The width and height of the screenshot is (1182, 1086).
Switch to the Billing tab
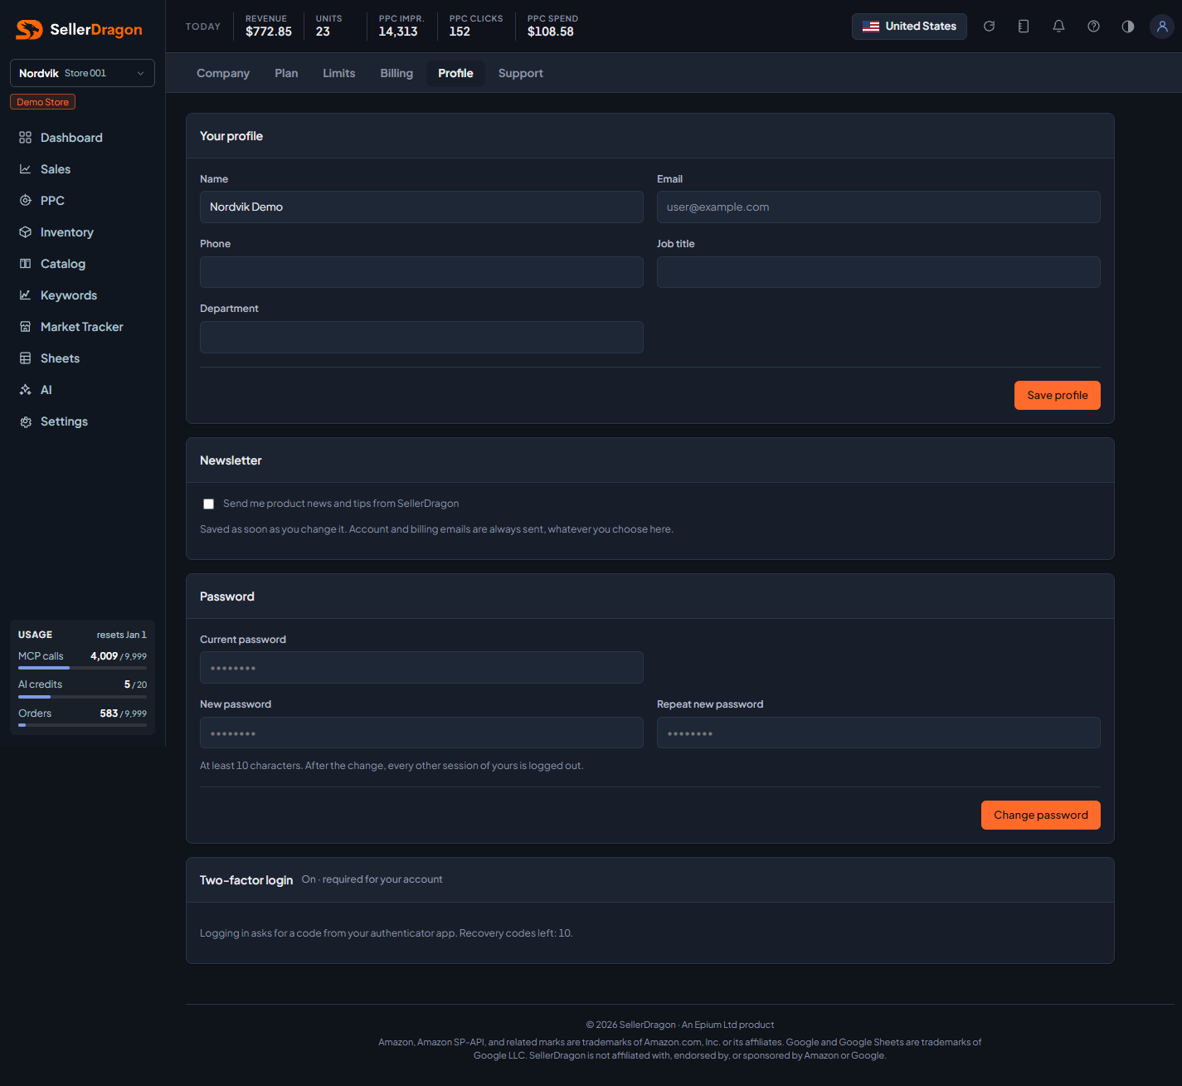click(396, 73)
